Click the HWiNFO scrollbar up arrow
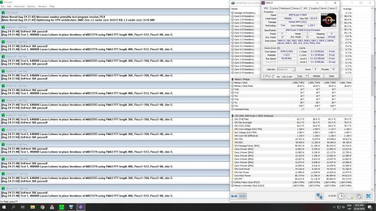Screen dimensions: 376x211 coord(372,8)
